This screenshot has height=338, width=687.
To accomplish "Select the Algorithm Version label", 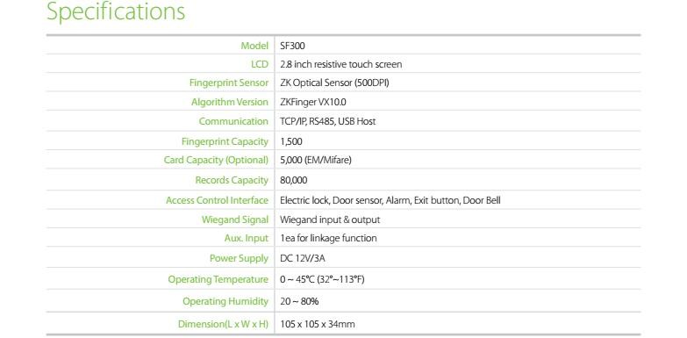I will (x=230, y=102).
